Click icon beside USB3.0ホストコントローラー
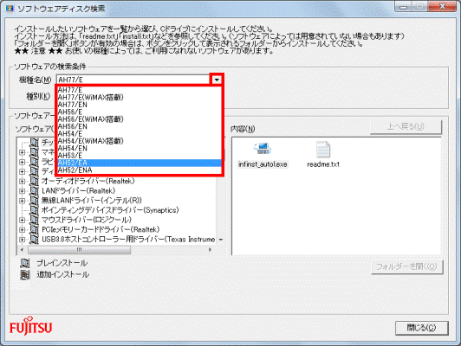The height and width of the screenshot is (346, 461). pos(34,240)
